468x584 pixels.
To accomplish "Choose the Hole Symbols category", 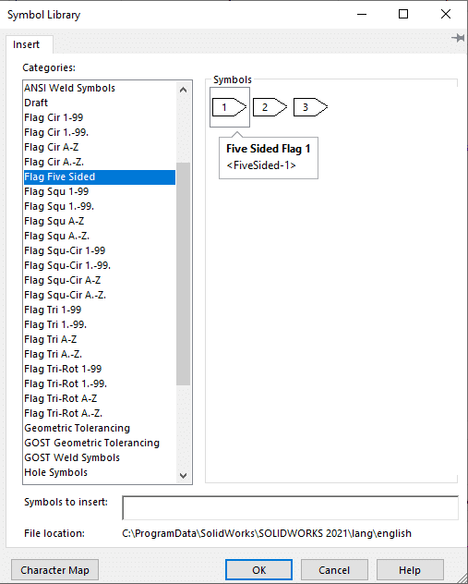I will pyautogui.click(x=100, y=472).
